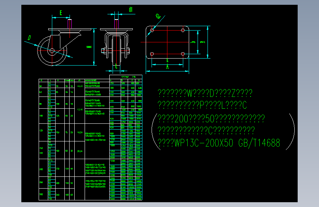Click the d2 hole diameter label
The height and width of the screenshot is (207, 319).
158,16
